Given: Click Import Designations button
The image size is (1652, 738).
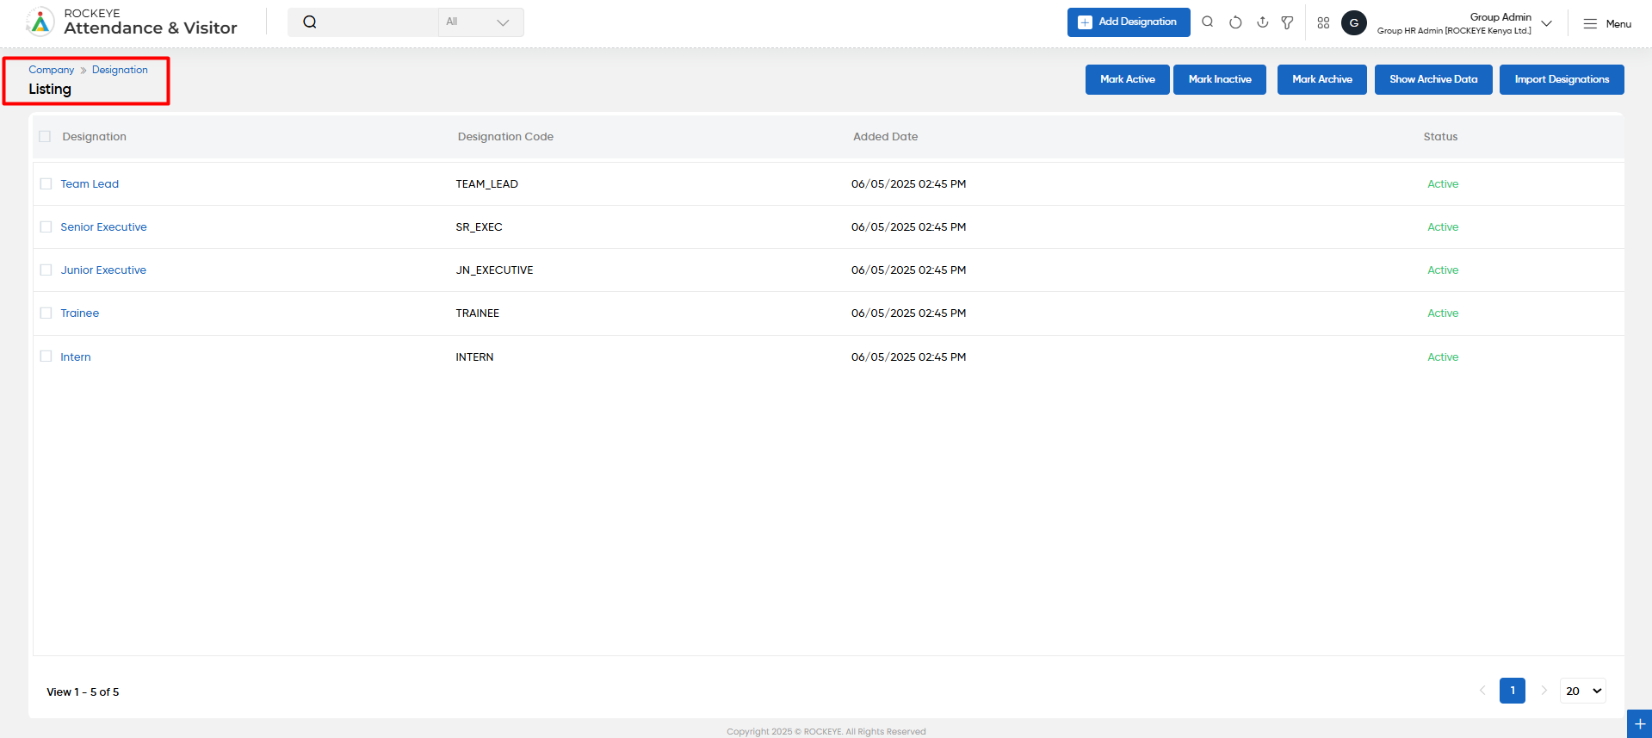Looking at the screenshot, I should [x=1562, y=79].
